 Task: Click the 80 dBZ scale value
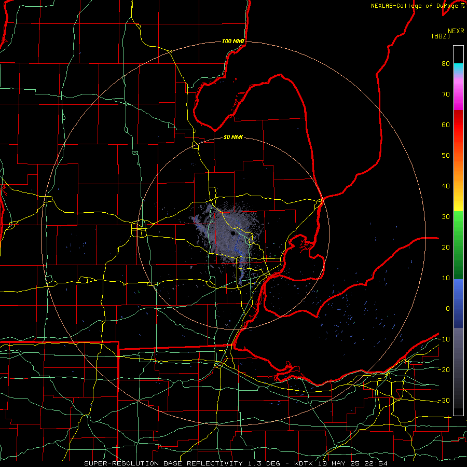(x=446, y=64)
